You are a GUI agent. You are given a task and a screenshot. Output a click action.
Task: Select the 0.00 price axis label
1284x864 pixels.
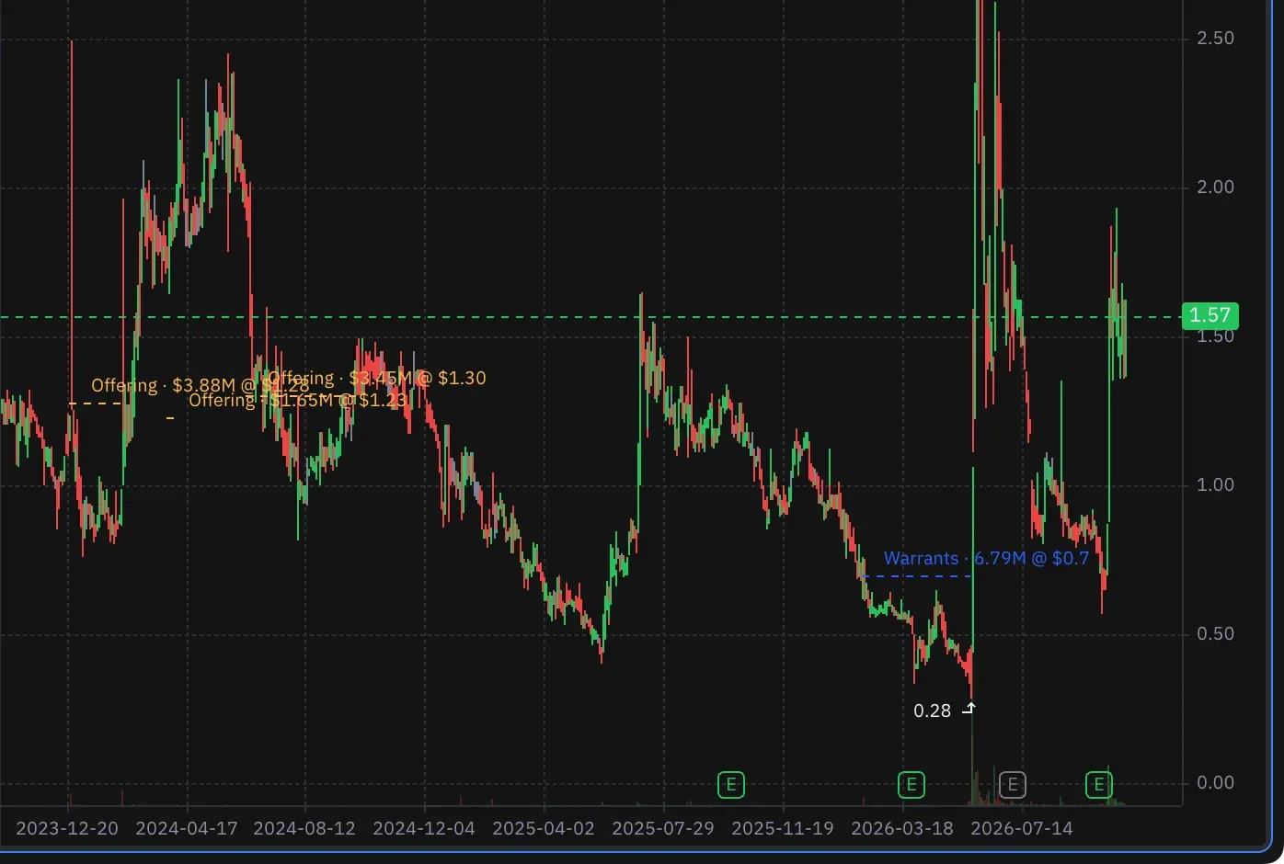[1215, 783]
